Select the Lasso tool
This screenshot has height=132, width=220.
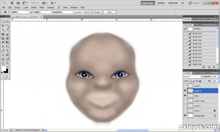coord(3,26)
